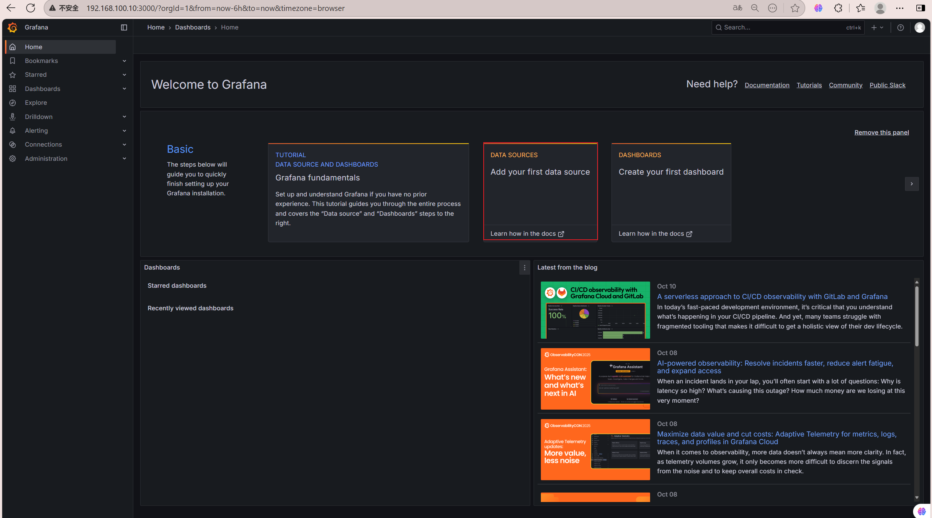Open Starred in the sidebar
932x518 pixels.
36,75
